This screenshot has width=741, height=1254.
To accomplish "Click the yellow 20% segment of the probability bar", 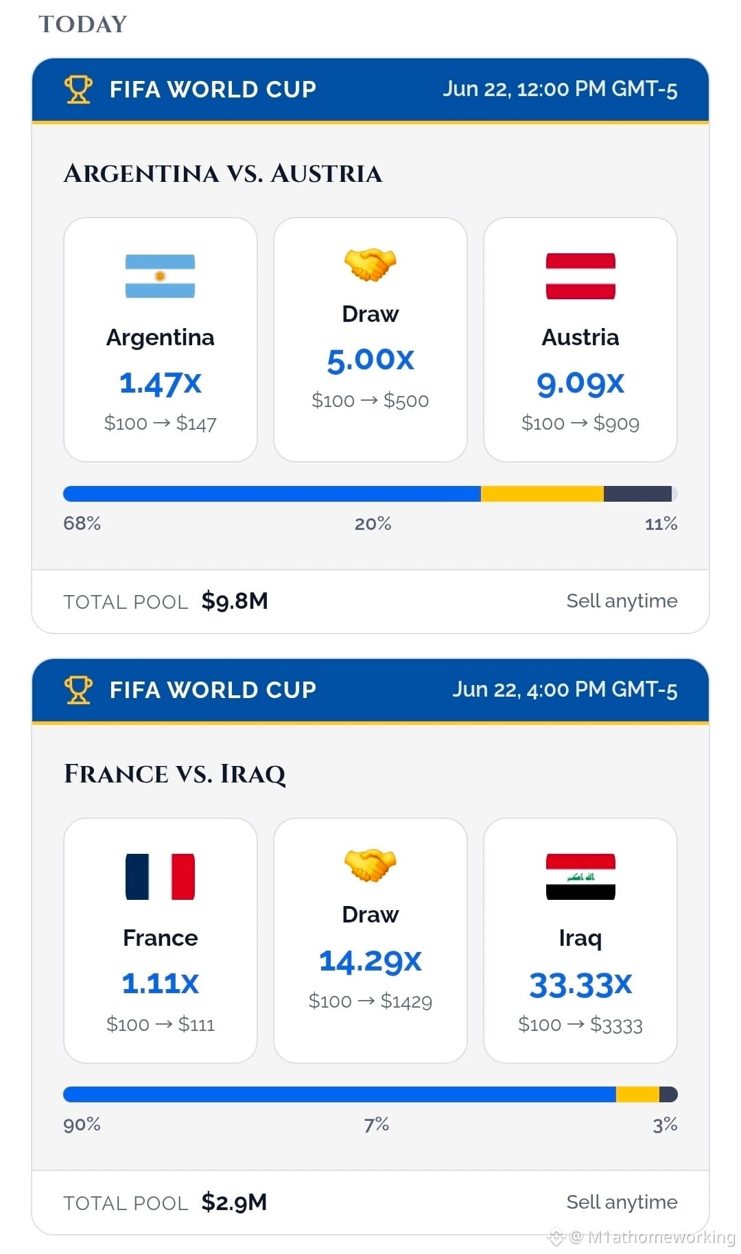I will coord(542,494).
